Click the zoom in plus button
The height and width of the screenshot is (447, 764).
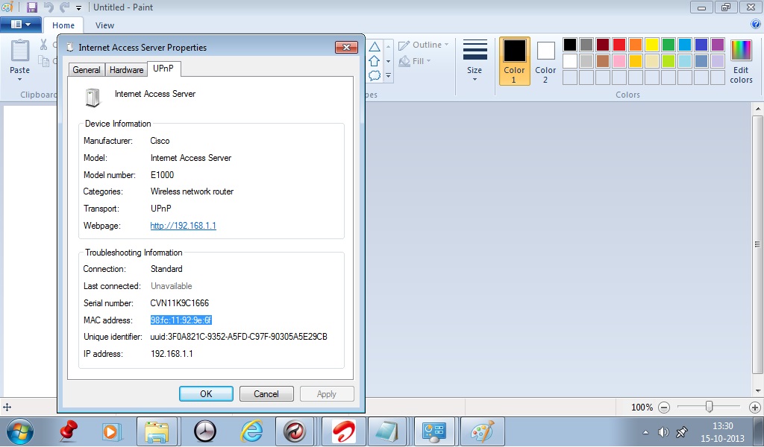pos(755,408)
